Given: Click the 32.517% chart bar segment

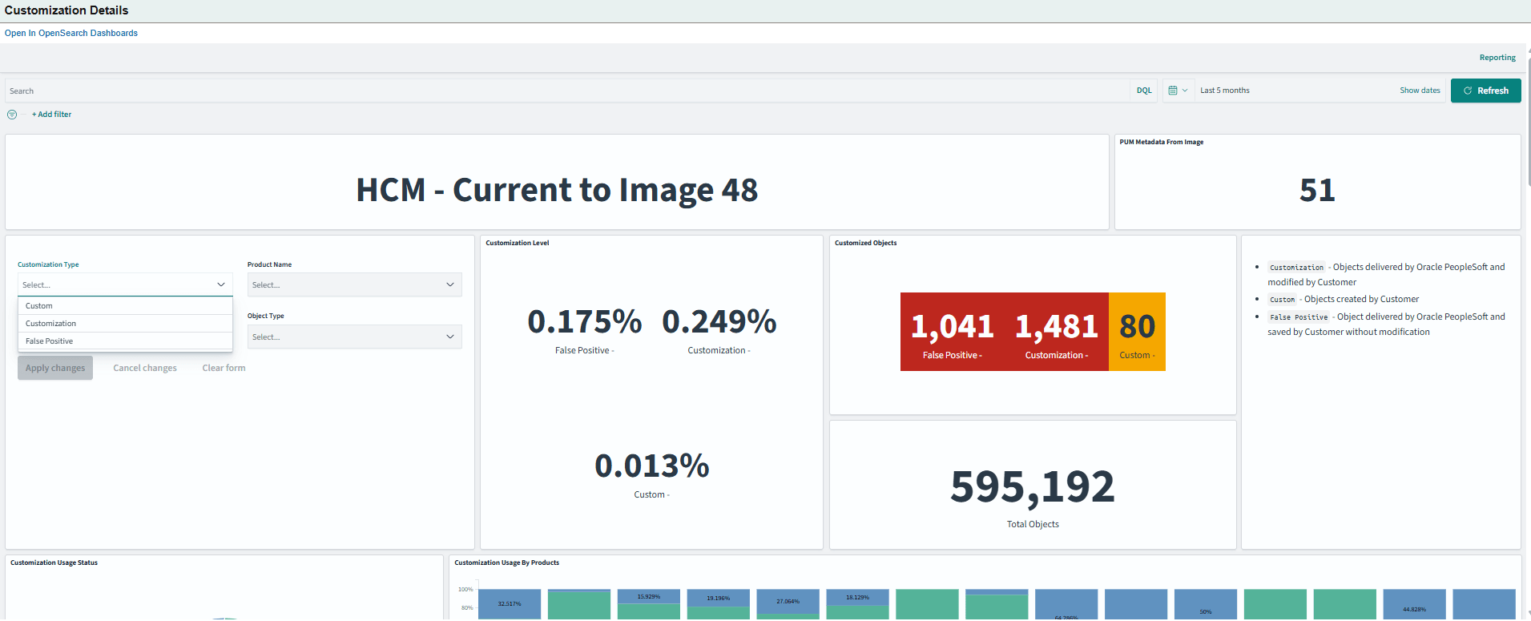Looking at the screenshot, I should [510, 604].
